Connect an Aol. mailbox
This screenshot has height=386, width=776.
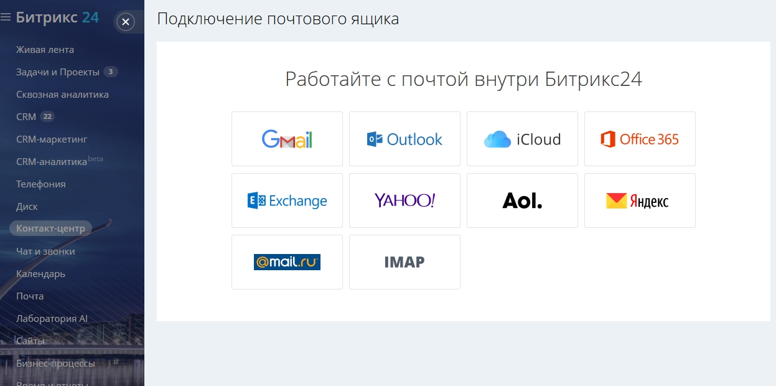522,200
